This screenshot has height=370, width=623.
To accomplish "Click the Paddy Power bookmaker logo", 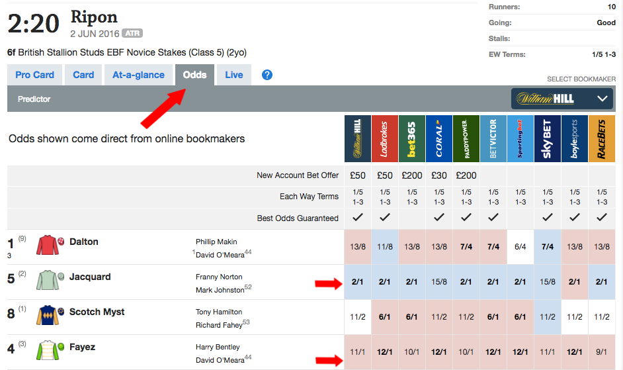I will (x=466, y=138).
